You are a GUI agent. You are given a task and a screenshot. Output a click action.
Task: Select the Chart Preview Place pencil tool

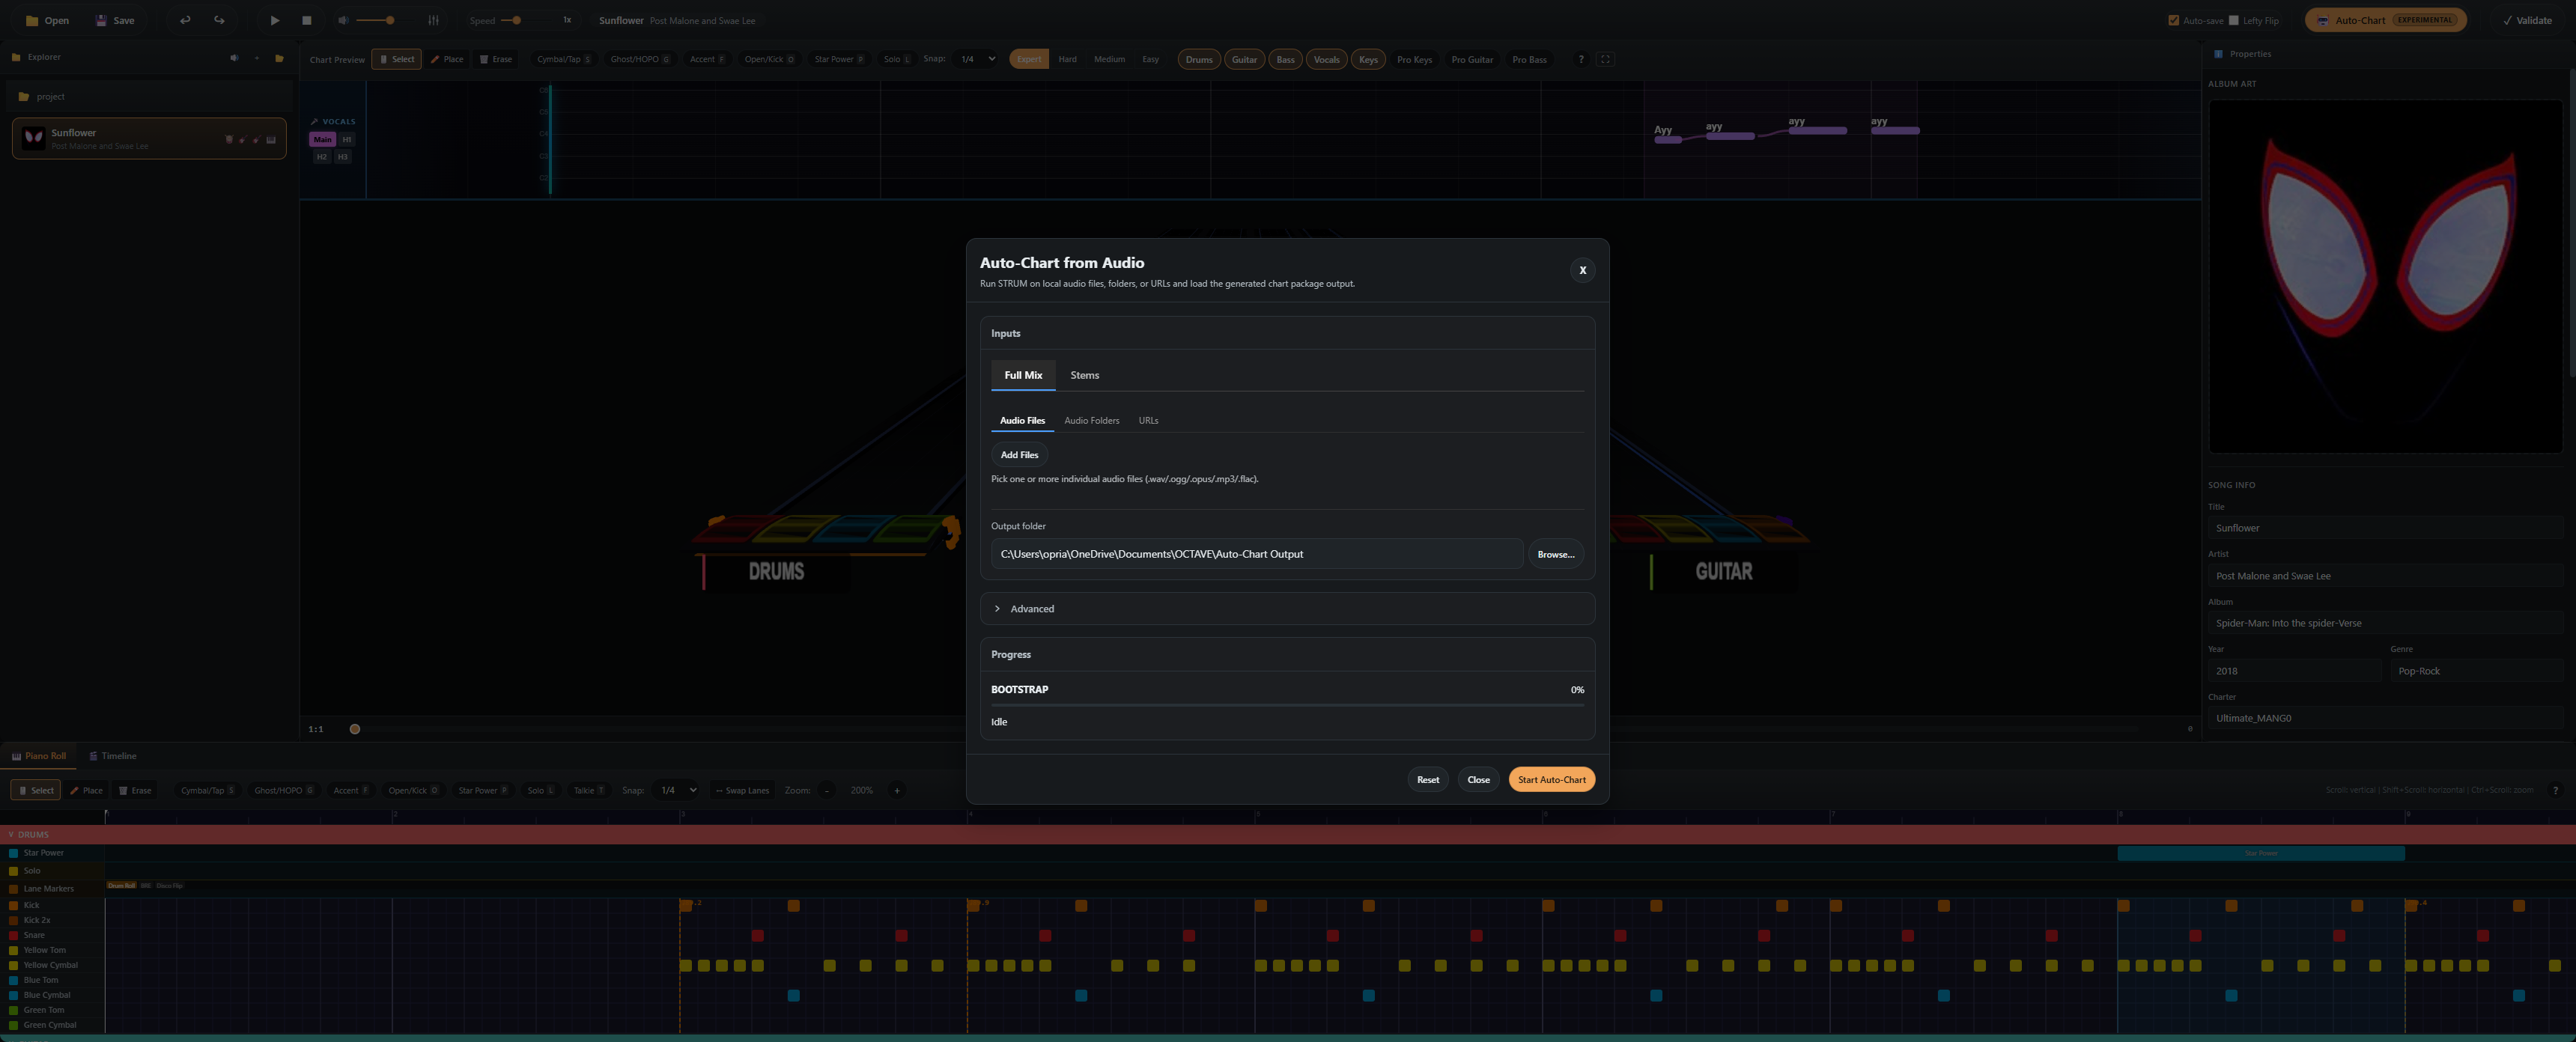pyautogui.click(x=447, y=59)
